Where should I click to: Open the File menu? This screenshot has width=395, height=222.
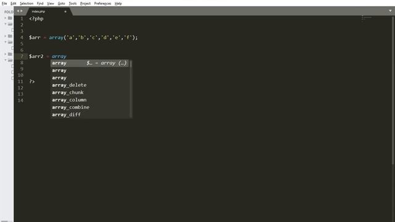coord(4,4)
